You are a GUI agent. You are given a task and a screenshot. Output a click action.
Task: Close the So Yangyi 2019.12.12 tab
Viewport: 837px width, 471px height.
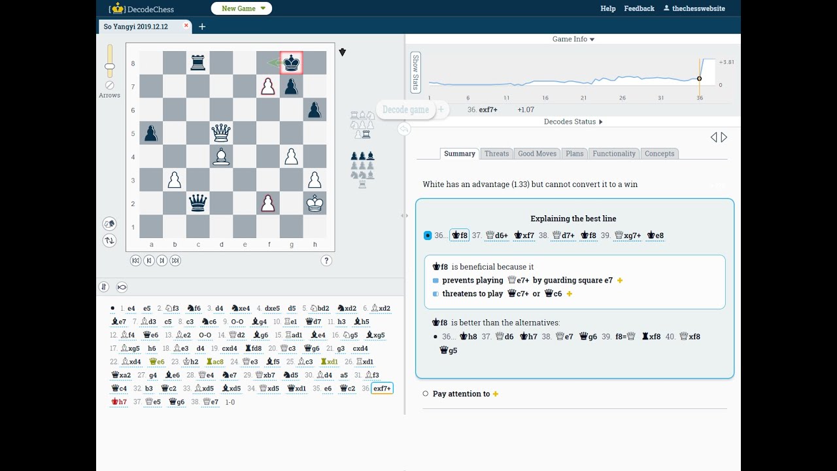pos(186,26)
